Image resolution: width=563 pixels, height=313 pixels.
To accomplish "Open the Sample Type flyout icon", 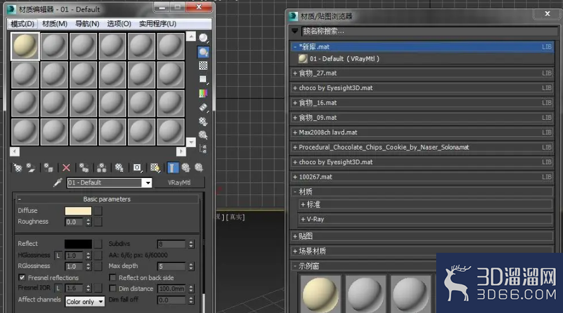I will pyautogui.click(x=204, y=37).
